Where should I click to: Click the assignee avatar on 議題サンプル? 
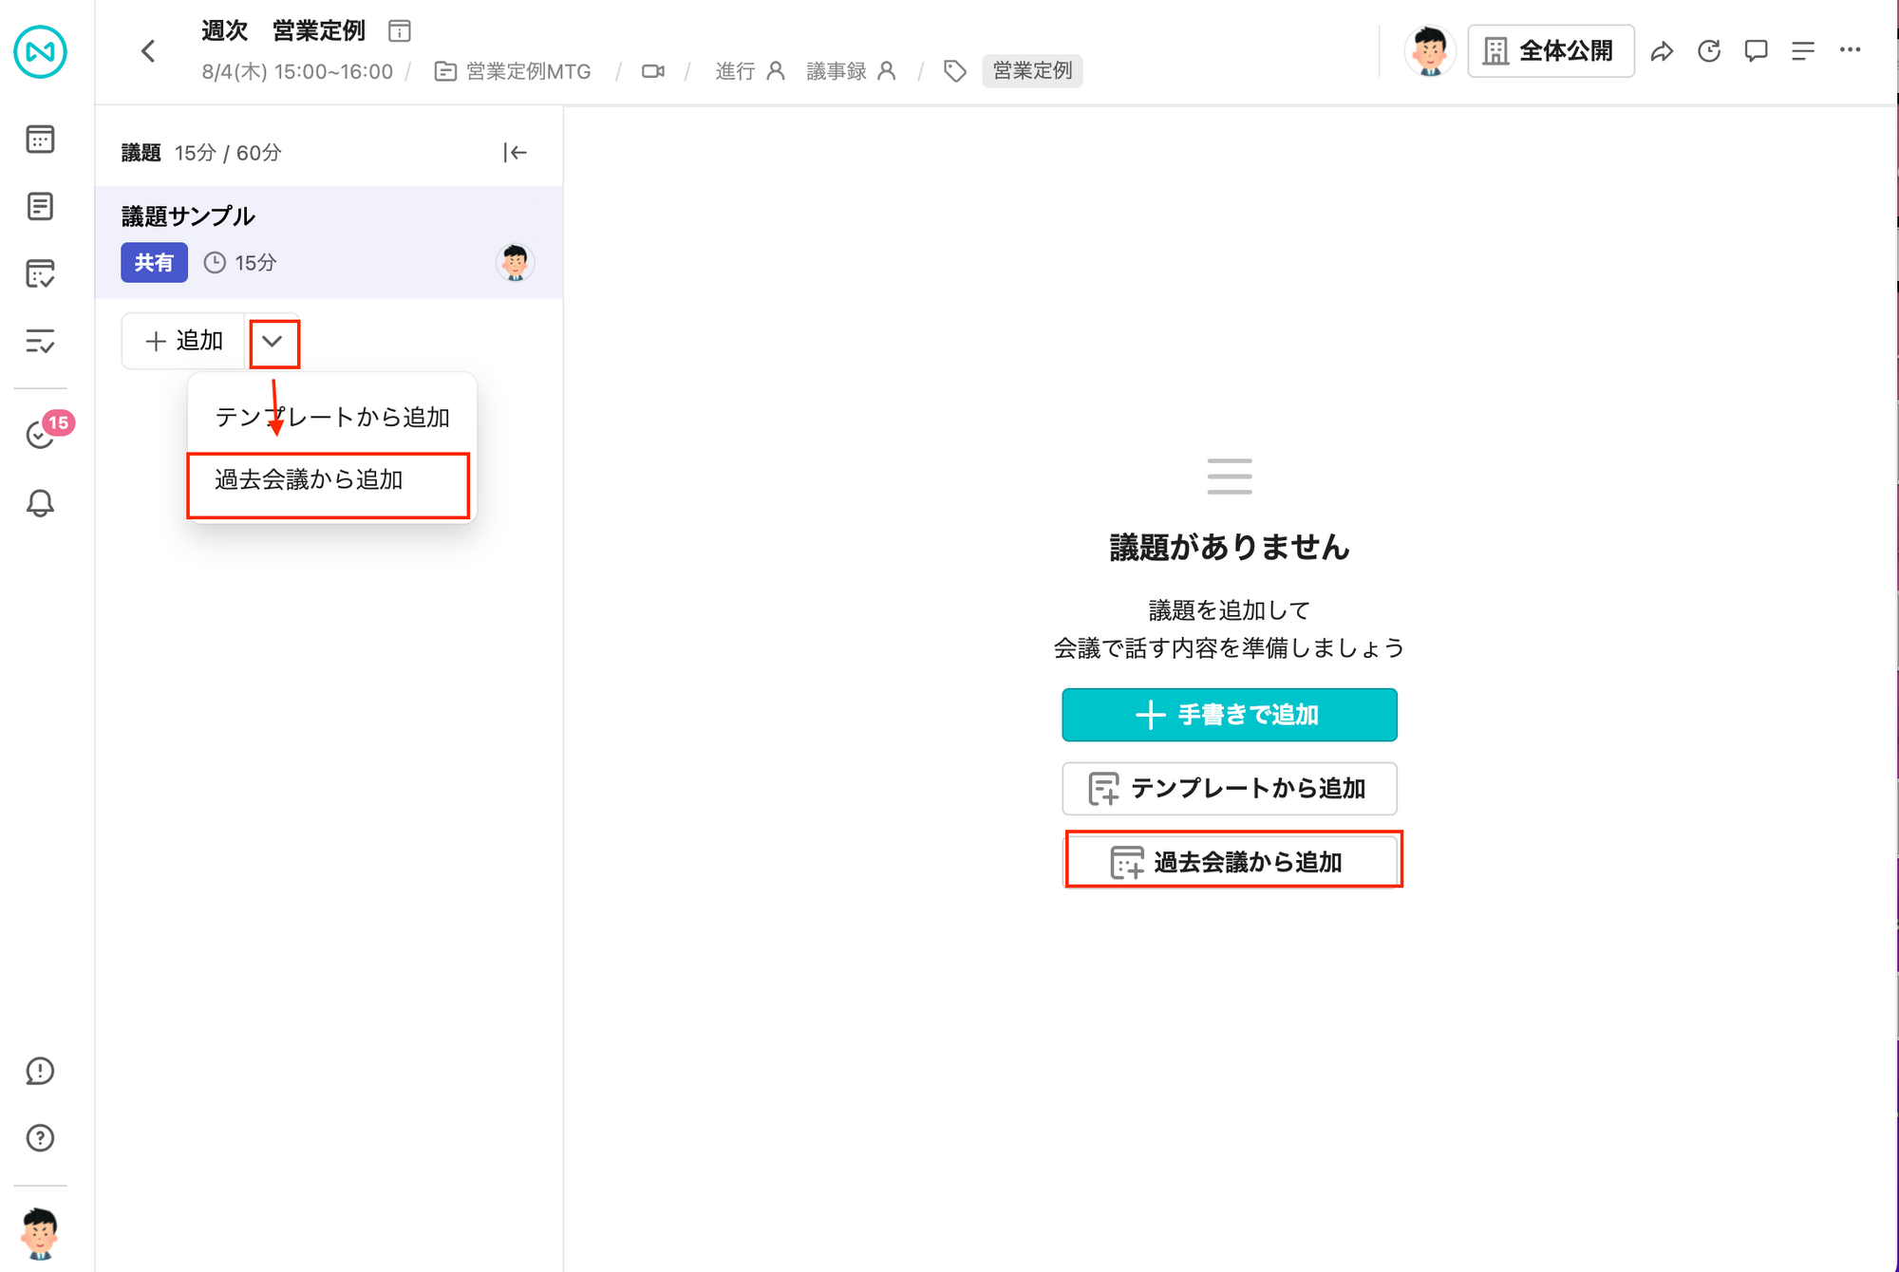[x=515, y=262]
